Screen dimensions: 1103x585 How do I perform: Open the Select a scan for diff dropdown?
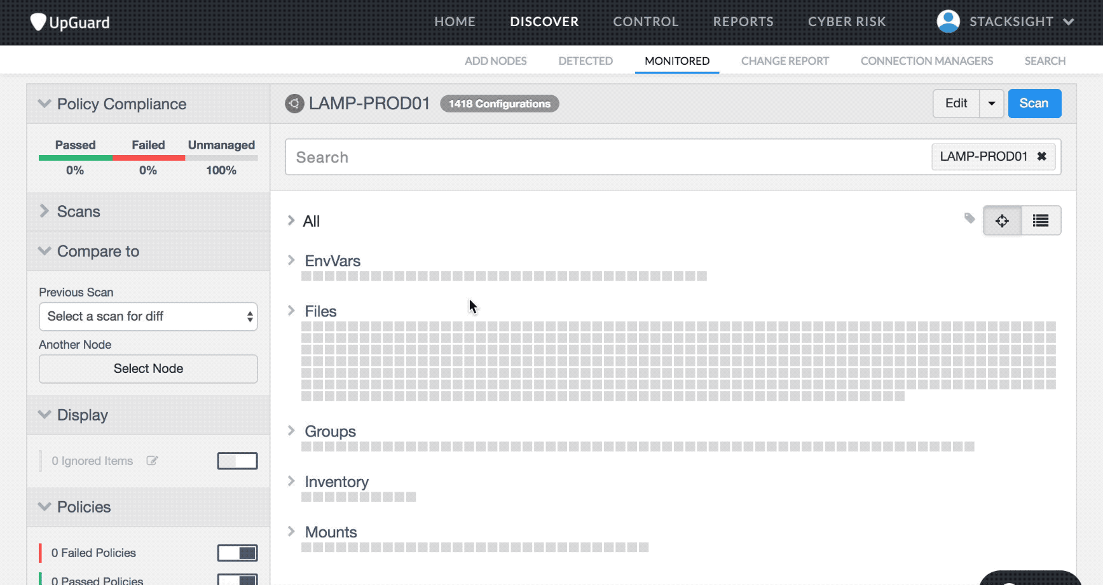tap(148, 316)
